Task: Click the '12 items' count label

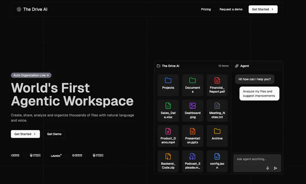Action: tap(223, 66)
